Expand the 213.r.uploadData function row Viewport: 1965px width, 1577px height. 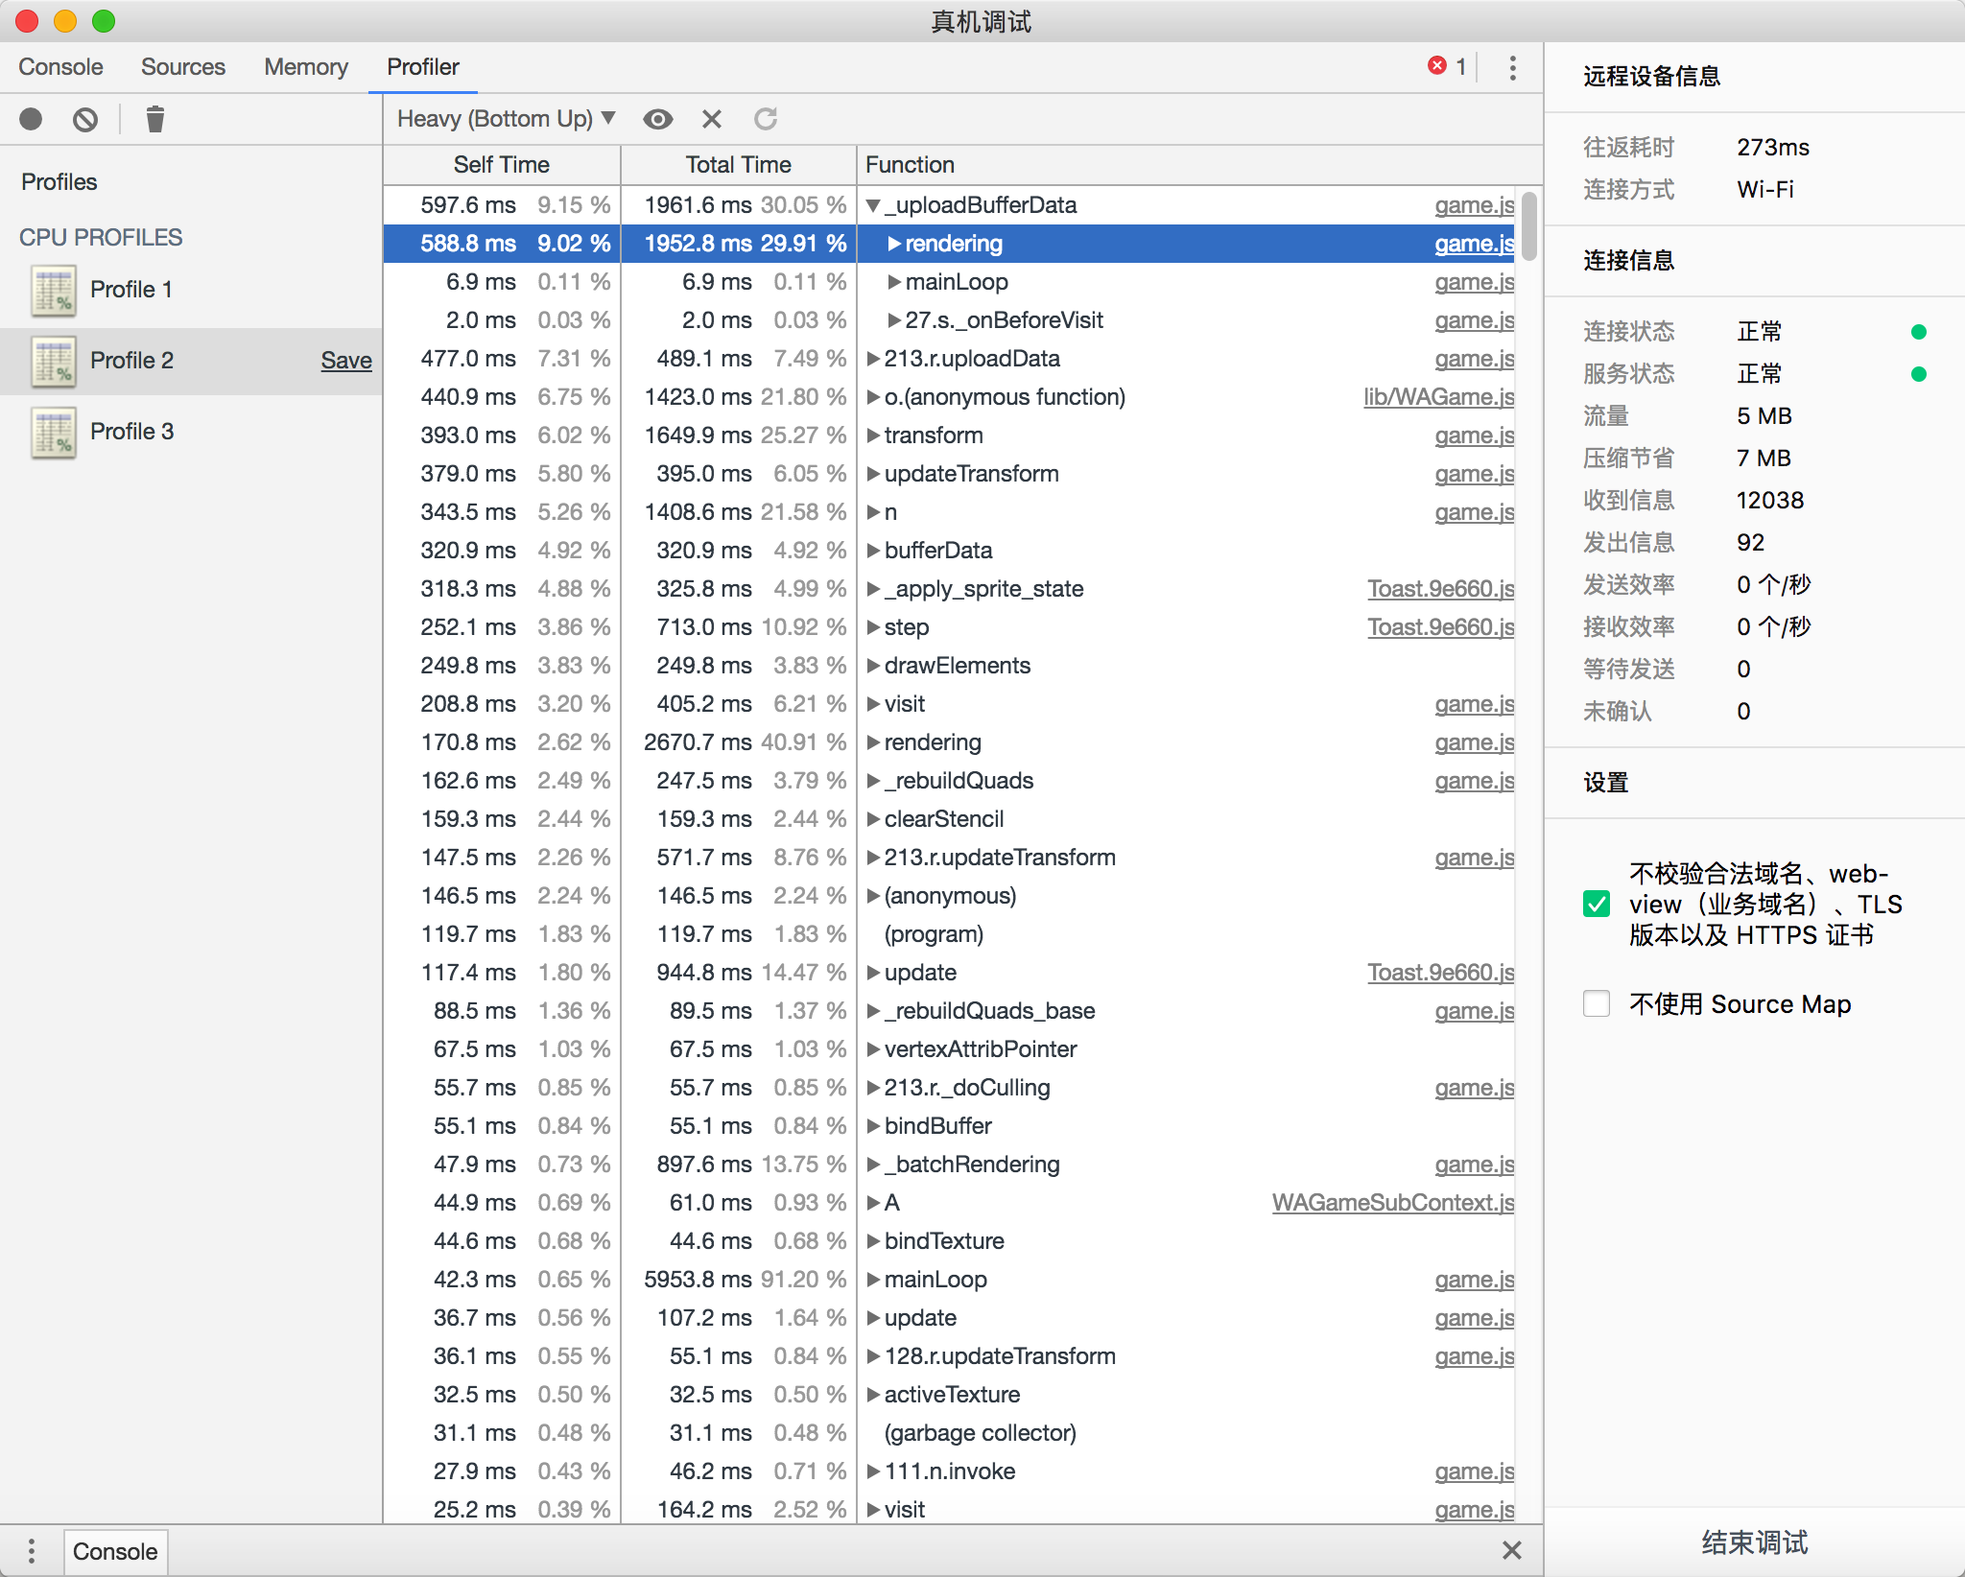tap(873, 359)
